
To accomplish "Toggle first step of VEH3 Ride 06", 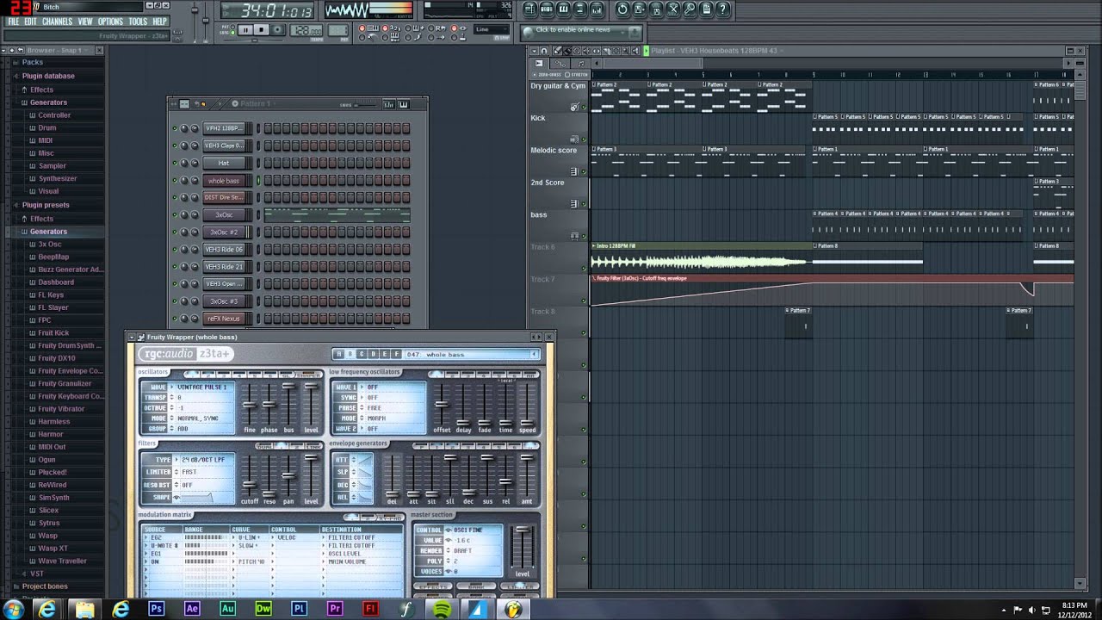I will tap(269, 249).
